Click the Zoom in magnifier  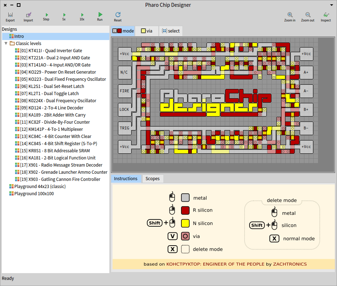click(x=290, y=17)
